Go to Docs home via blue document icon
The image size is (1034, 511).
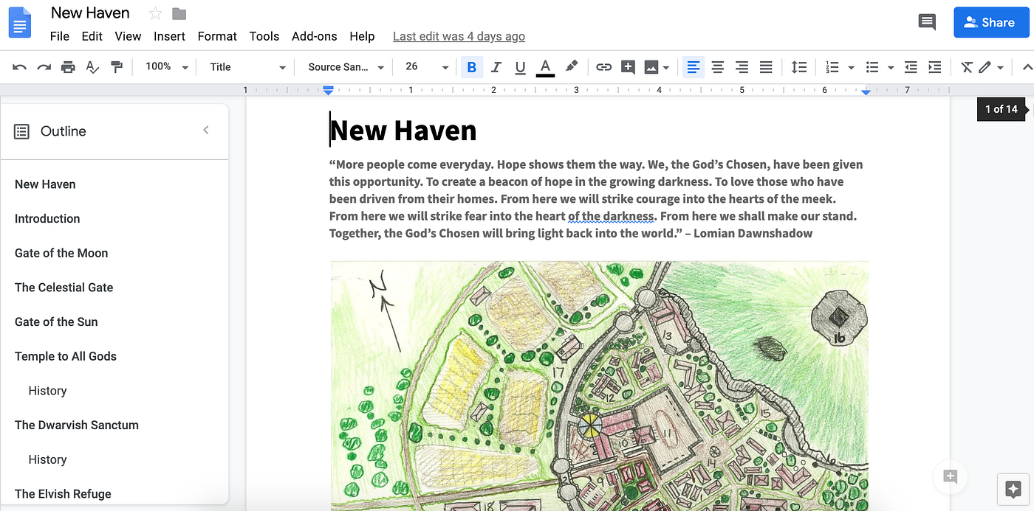tap(20, 22)
